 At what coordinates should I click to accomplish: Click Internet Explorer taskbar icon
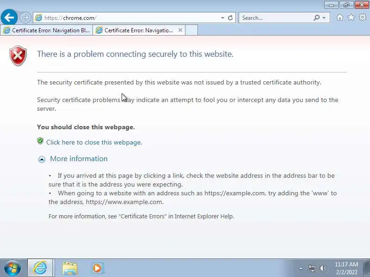click(40, 268)
